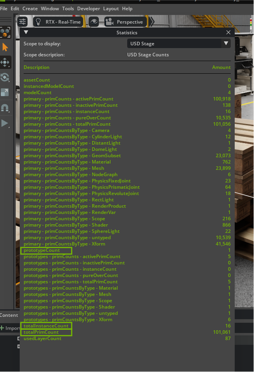Select the Move tool
Screen dimensions: 254x372
(5, 62)
